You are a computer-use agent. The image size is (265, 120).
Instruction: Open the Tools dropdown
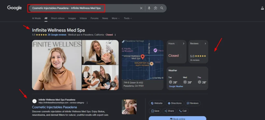tap(128, 18)
